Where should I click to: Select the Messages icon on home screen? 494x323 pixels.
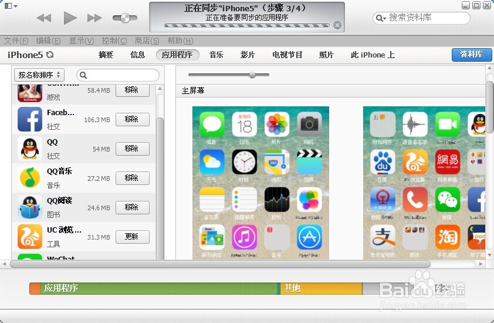(212, 124)
